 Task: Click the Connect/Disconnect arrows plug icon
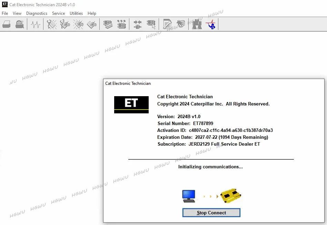[x=138, y=24]
